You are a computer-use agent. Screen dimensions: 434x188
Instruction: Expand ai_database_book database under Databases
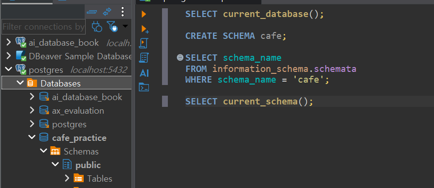coord(32,97)
